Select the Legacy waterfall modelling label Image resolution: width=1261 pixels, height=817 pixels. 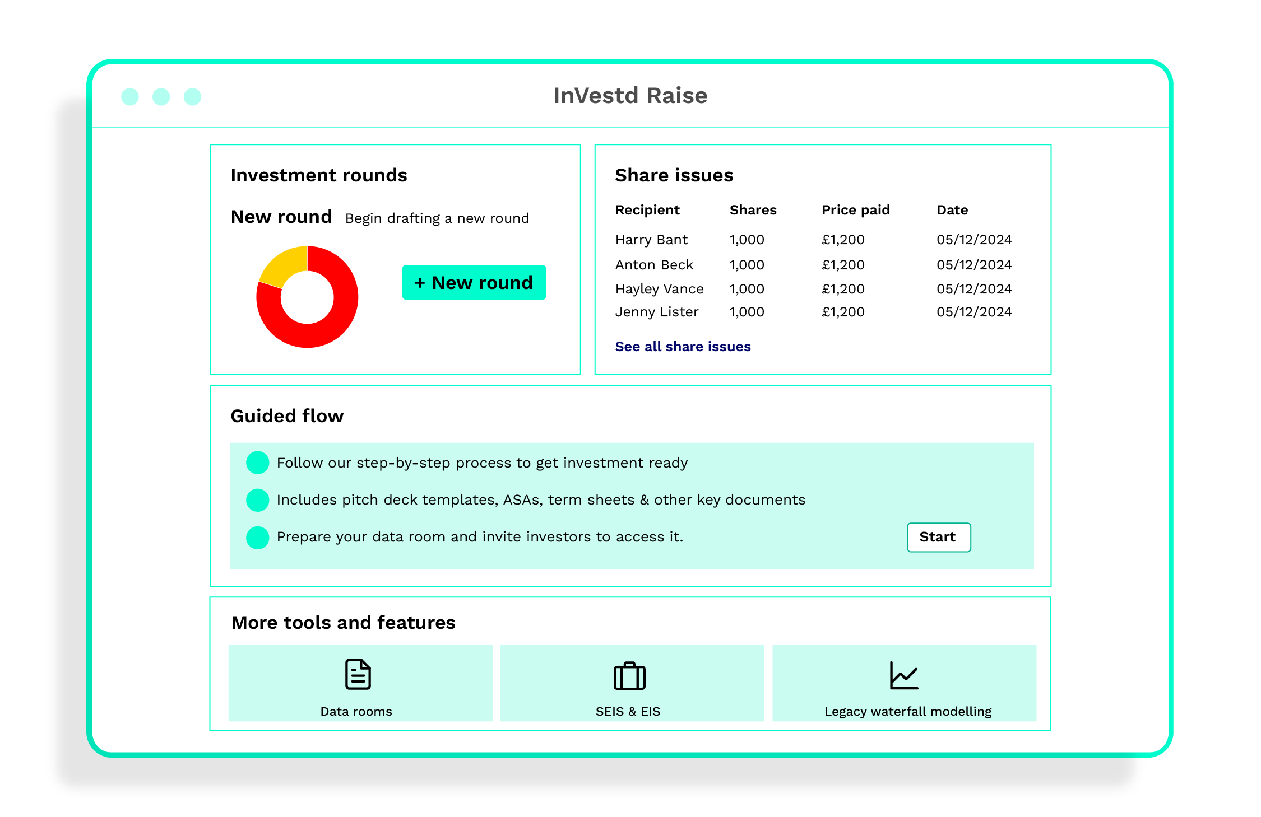(x=907, y=711)
